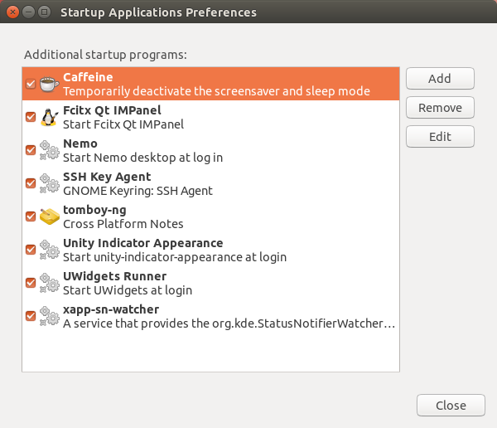
Task: Click the xapp-sn-watcher gear icon
Action: coord(49,316)
